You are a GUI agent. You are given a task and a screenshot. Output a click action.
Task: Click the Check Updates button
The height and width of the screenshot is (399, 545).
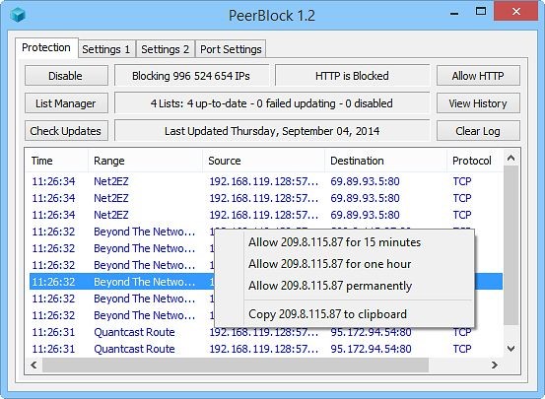(x=66, y=131)
